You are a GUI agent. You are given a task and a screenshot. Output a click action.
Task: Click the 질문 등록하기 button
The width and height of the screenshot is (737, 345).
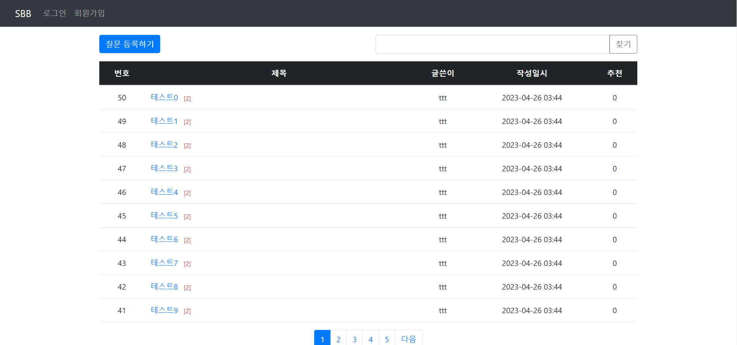click(130, 44)
